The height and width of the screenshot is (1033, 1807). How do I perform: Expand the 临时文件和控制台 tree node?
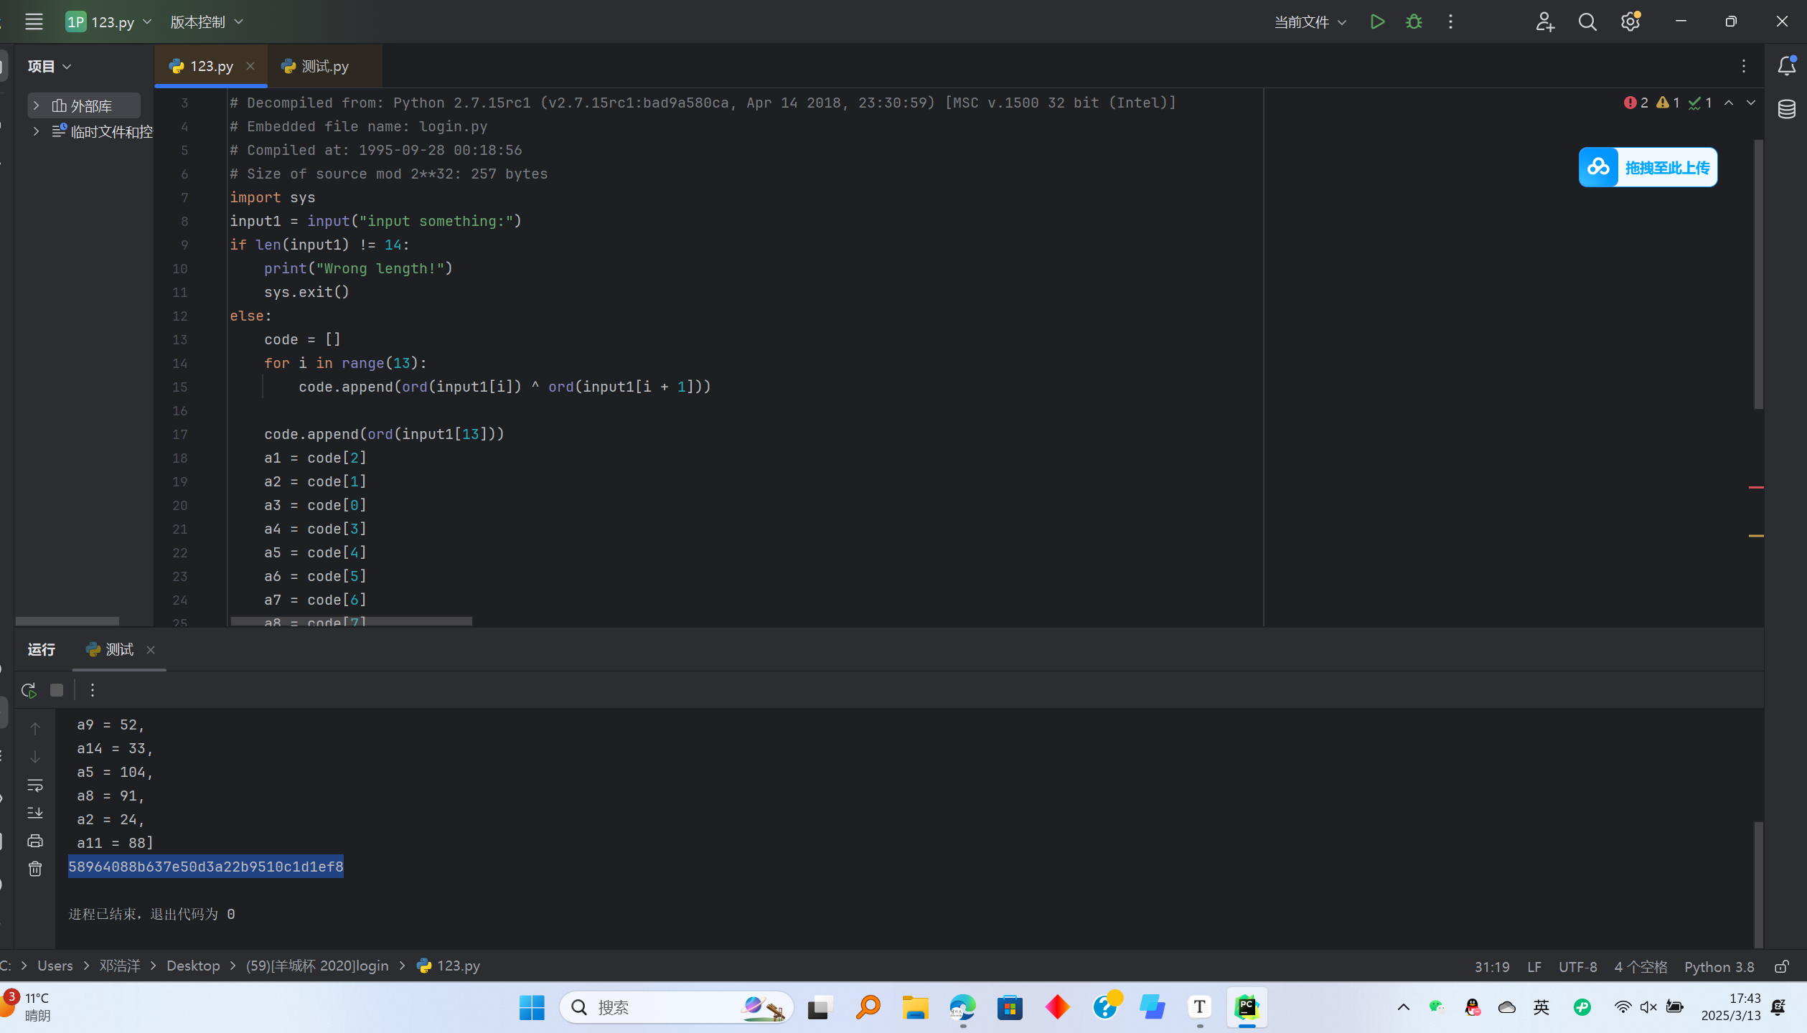coord(36,131)
